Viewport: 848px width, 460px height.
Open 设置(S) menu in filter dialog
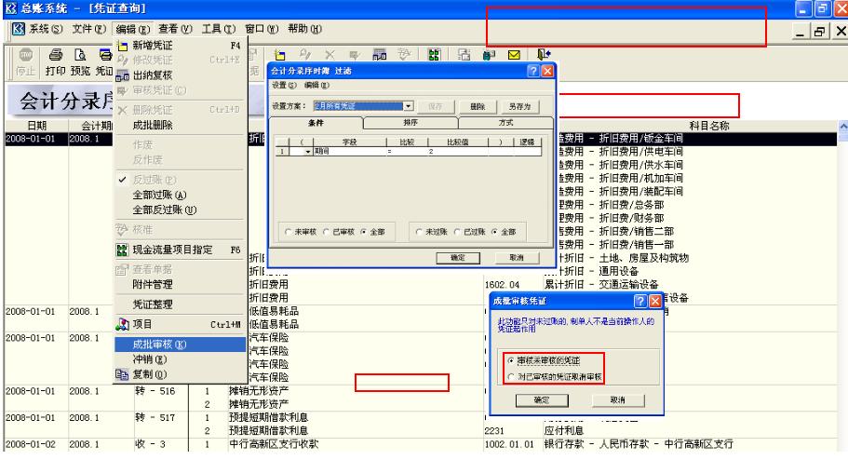point(284,86)
